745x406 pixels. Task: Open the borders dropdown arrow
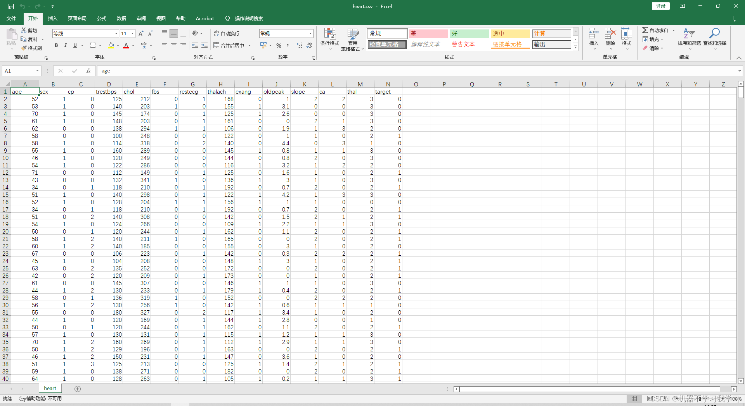click(x=100, y=45)
